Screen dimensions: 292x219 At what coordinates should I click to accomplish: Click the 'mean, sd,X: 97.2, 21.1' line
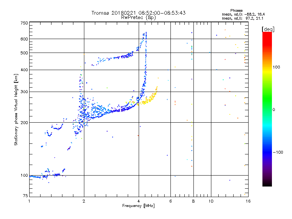(242, 18)
